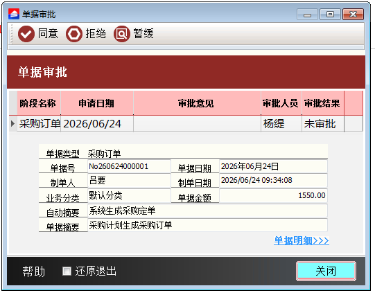Click the 单据号 field No260624000001
The height and width of the screenshot is (295, 375).
(129, 166)
